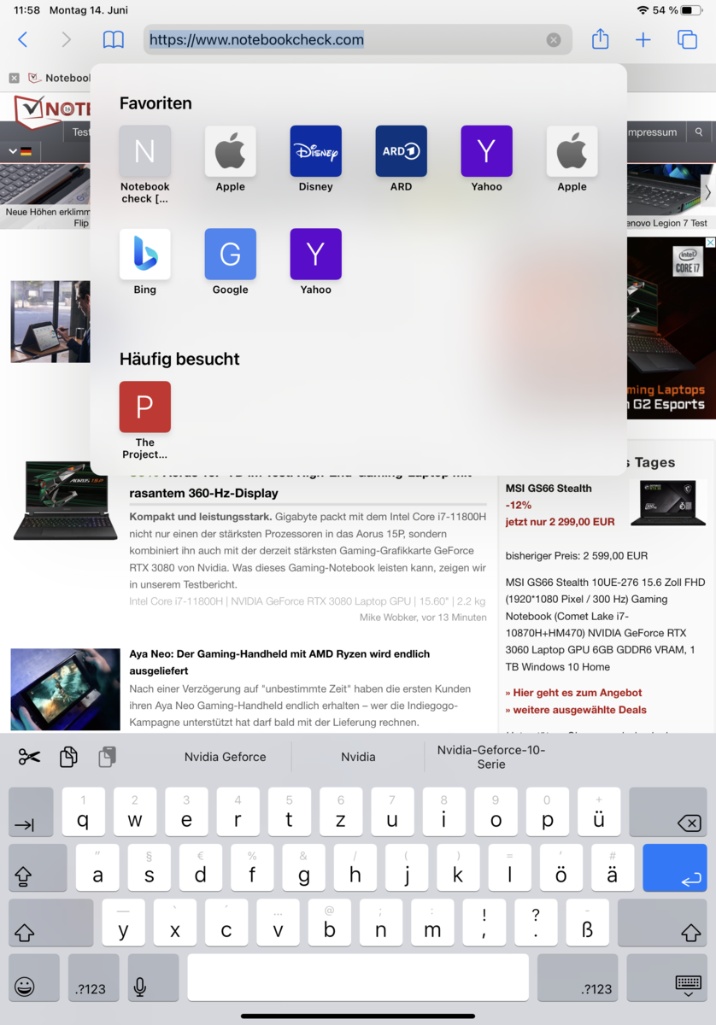Open the Notebookcheck favorite tile
Viewport: 716px width, 1025px height.
click(x=145, y=165)
